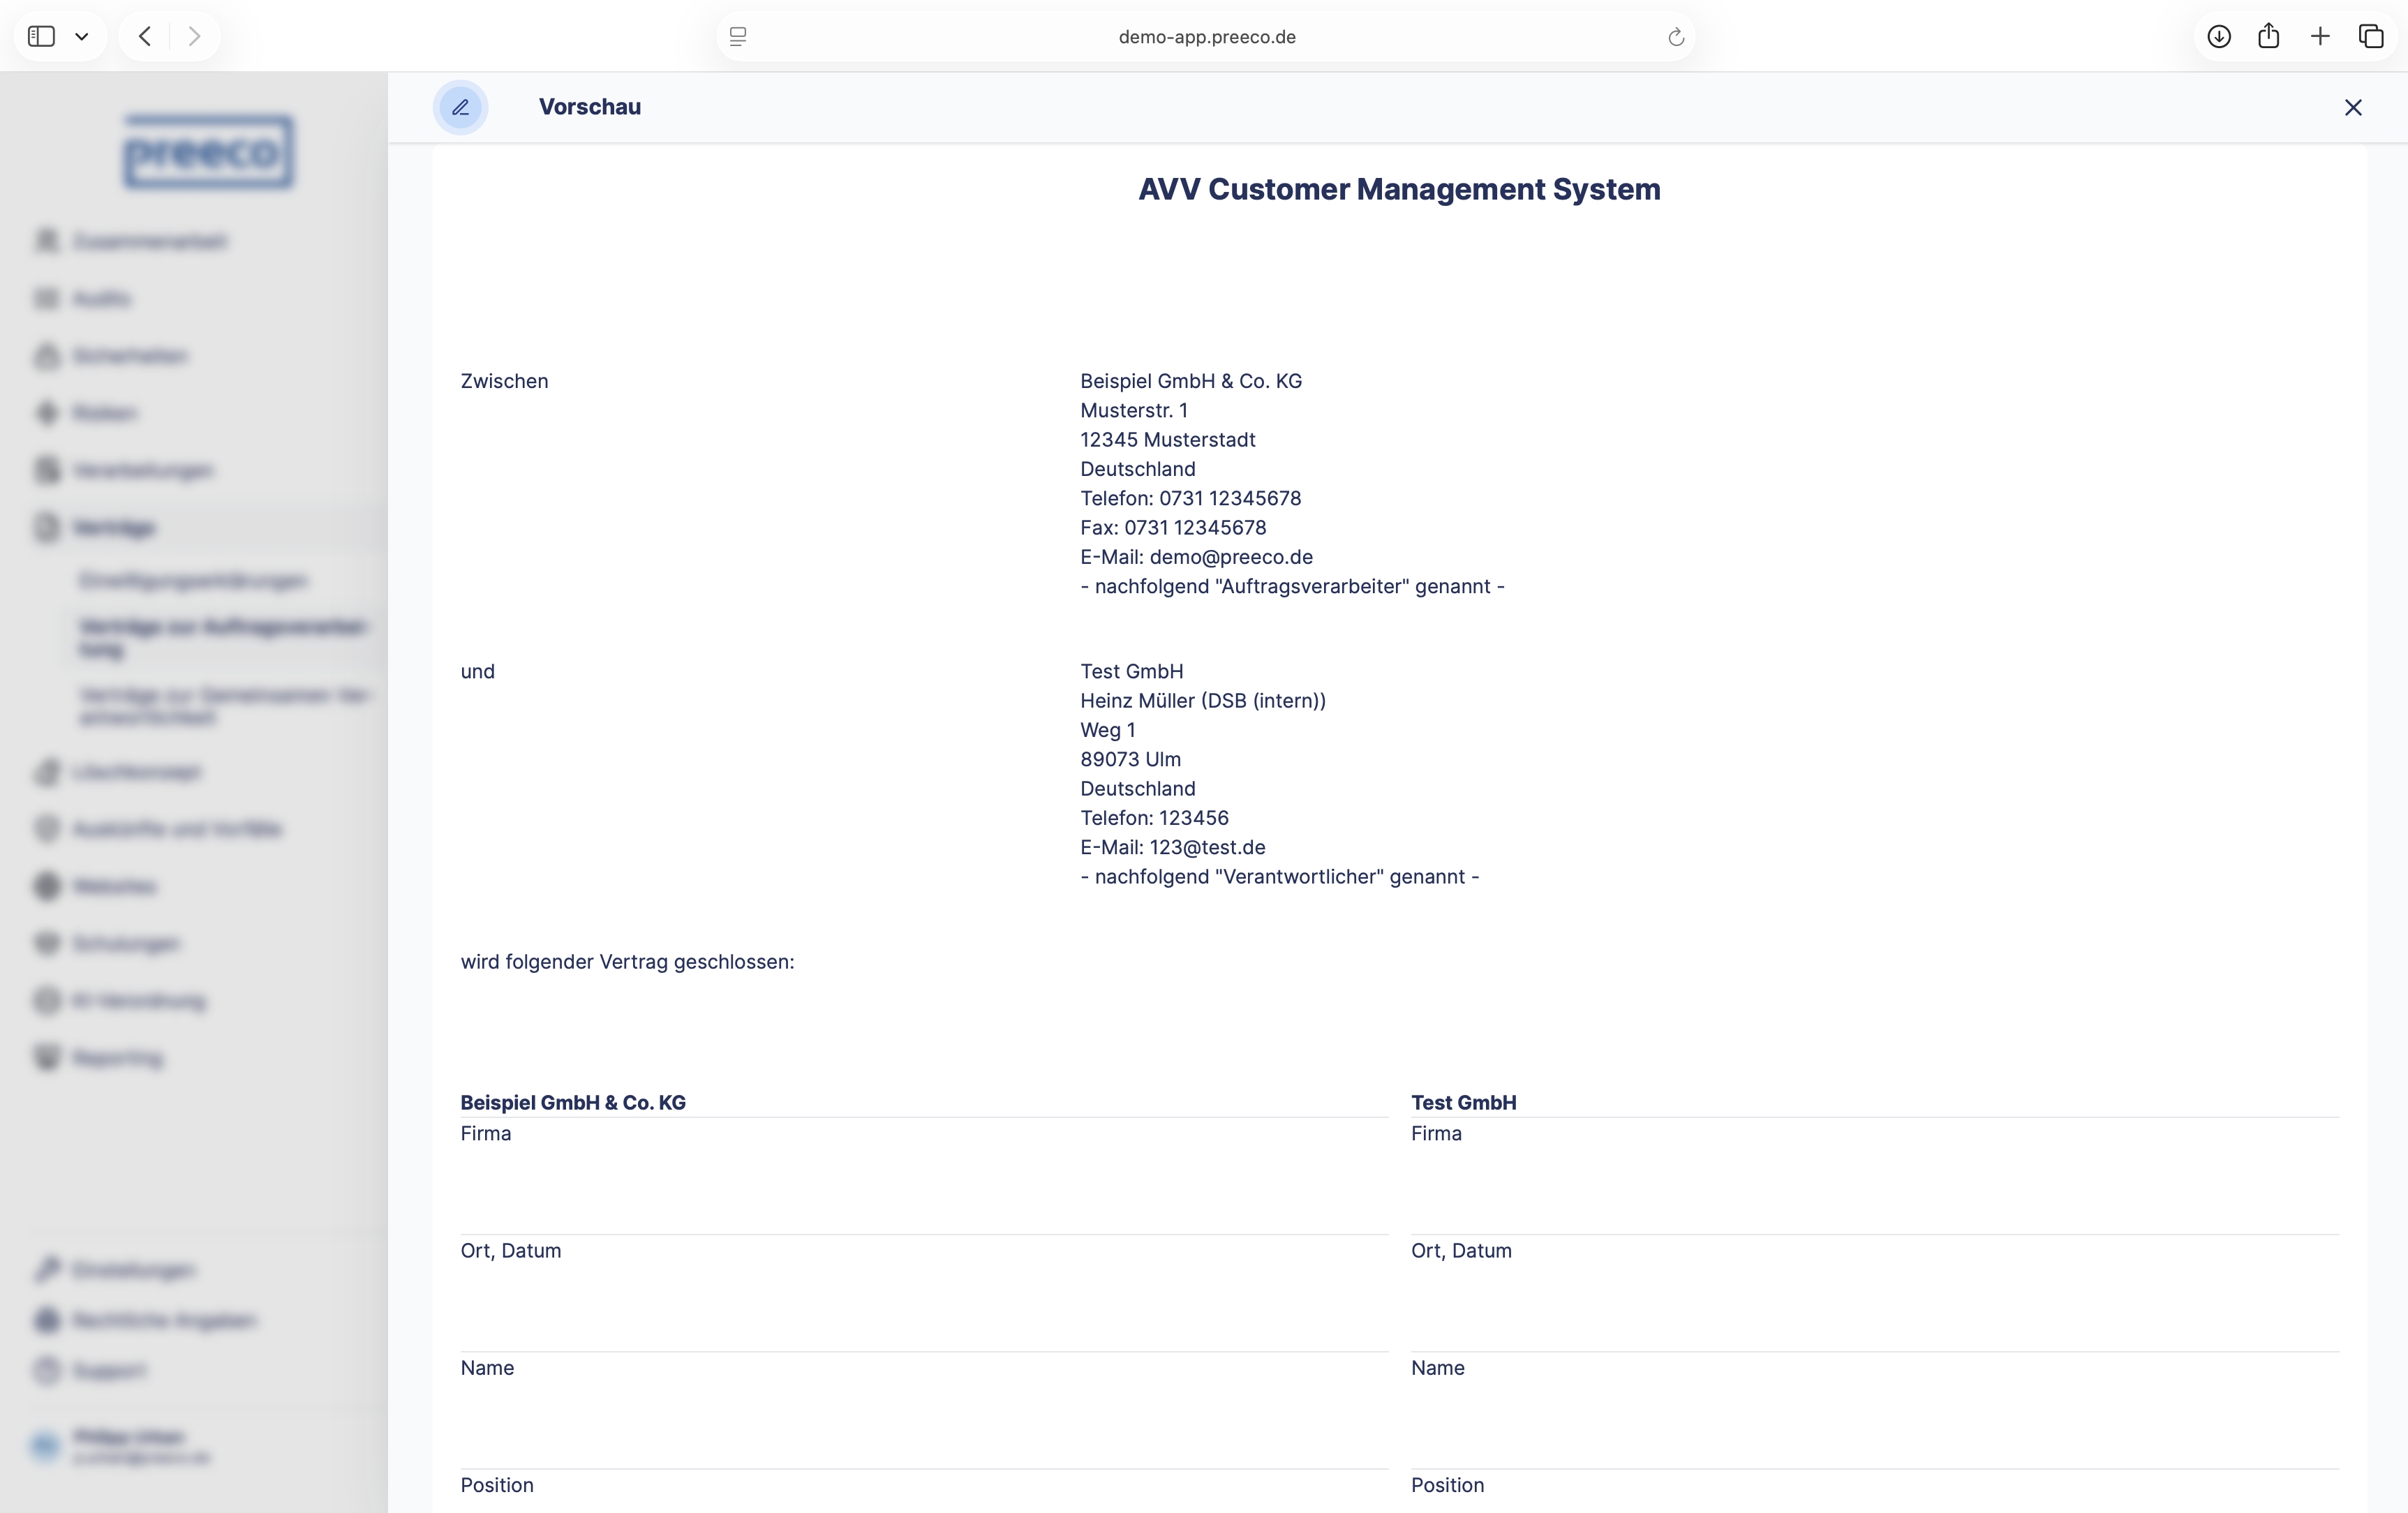This screenshot has height=1513, width=2408.
Task: Reload the demo-app.preeco.de page
Action: [1676, 37]
